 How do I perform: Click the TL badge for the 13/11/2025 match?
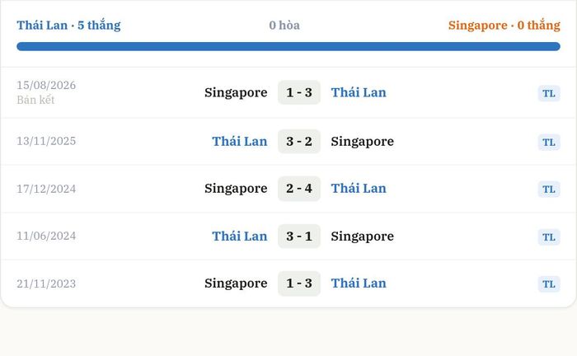549,143
